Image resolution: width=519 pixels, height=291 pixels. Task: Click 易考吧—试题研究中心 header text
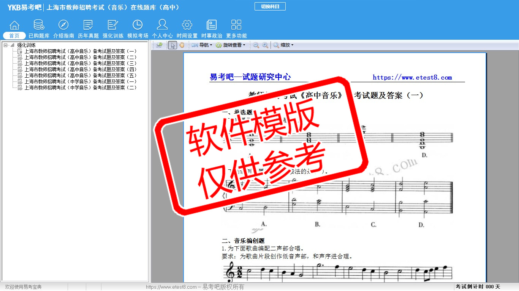click(250, 77)
